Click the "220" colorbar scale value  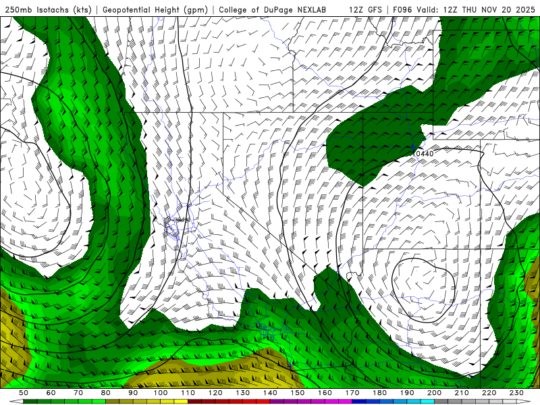tap(489, 393)
